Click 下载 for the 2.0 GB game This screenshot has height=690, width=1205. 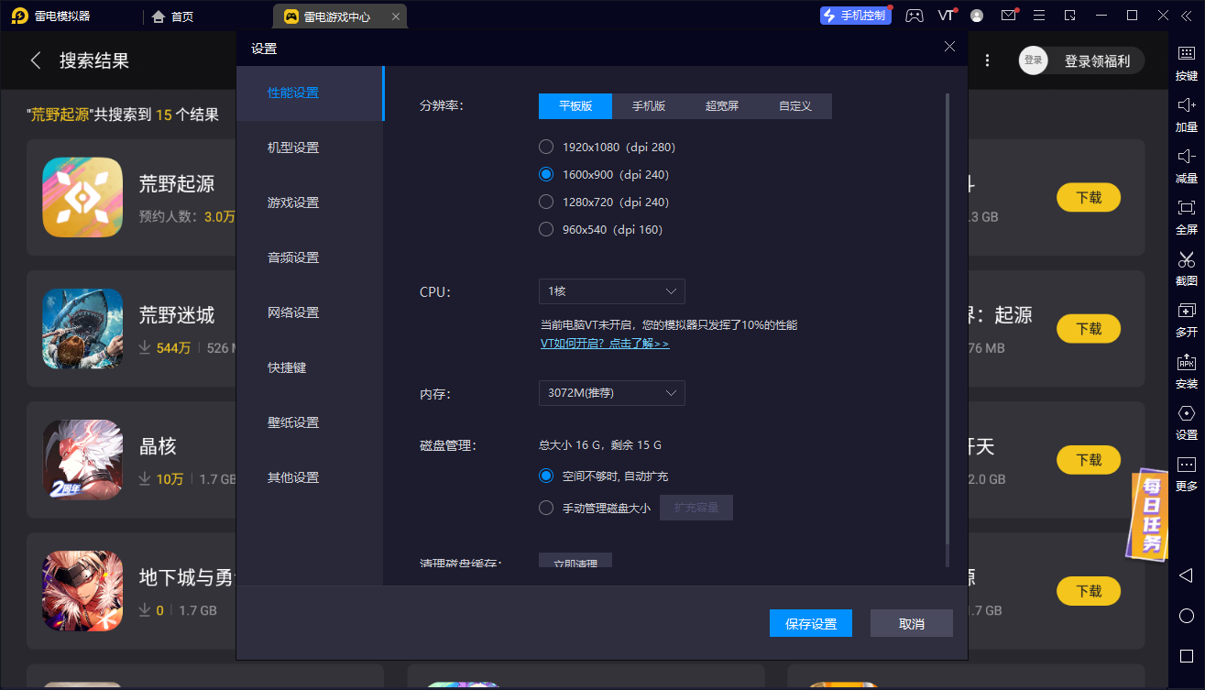(x=1089, y=460)
